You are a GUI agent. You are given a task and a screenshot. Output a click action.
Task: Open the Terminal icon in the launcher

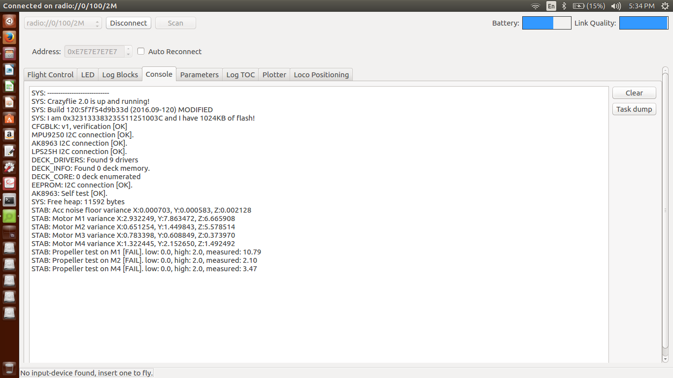pos(9,200)
